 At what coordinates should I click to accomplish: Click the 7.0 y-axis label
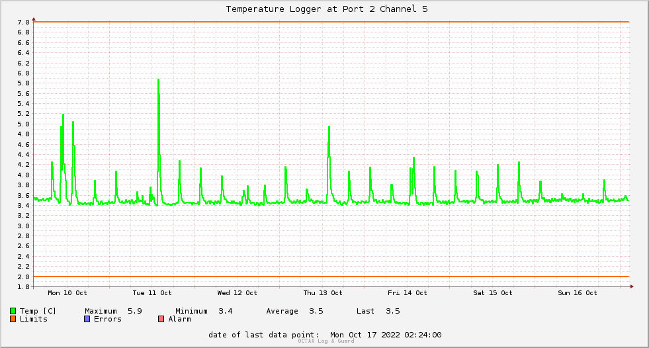(24, 22)
